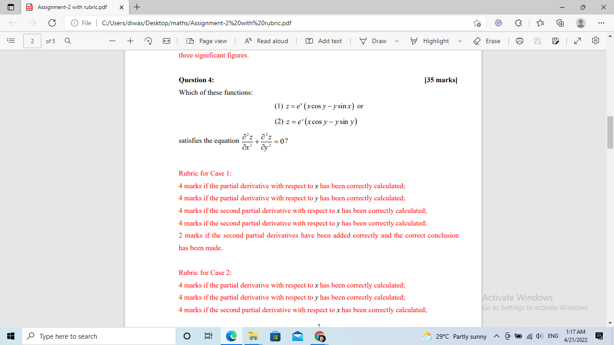Expand the Draw tool options

pyautogui.click(x=397, y=41)
